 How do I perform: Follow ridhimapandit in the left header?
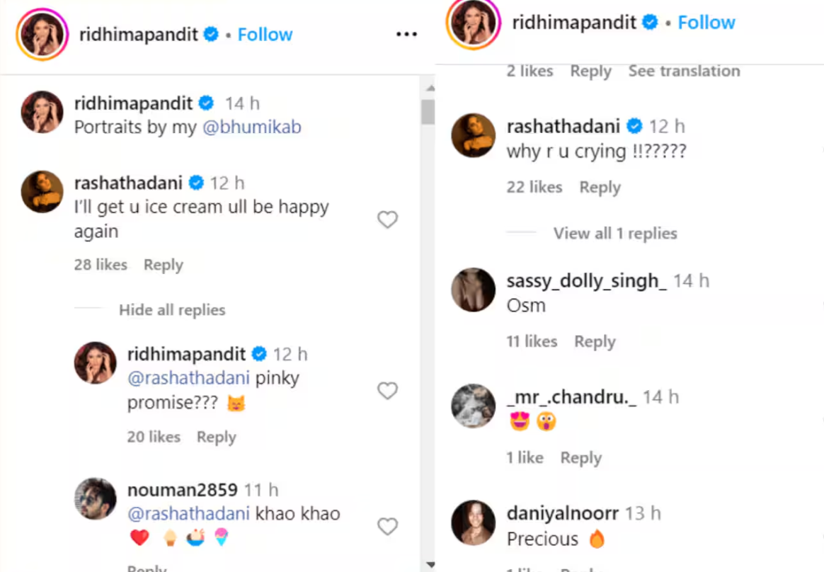pos(265,34)
